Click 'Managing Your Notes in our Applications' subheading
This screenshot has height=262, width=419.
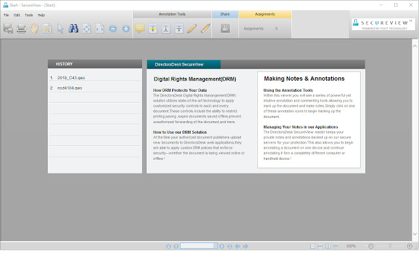(x=301, y=127)
